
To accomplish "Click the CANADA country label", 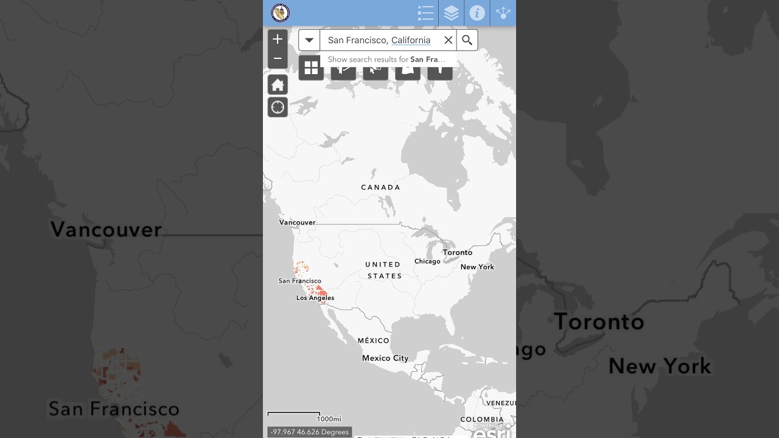I will [381, 187].
